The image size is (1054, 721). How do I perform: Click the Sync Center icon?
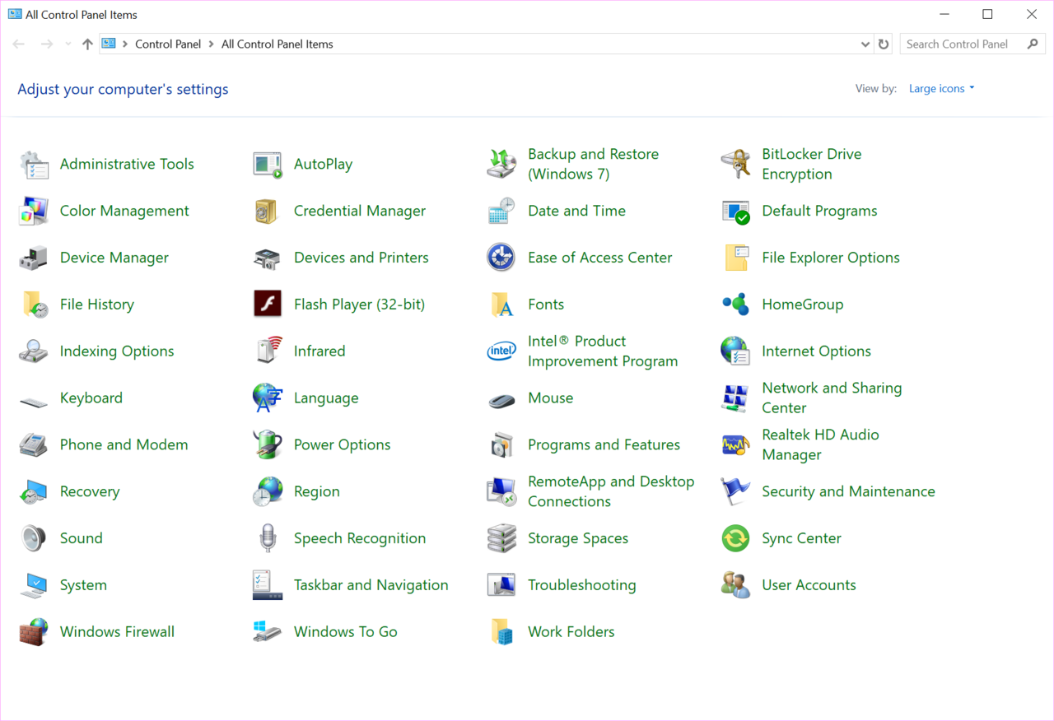735,539
